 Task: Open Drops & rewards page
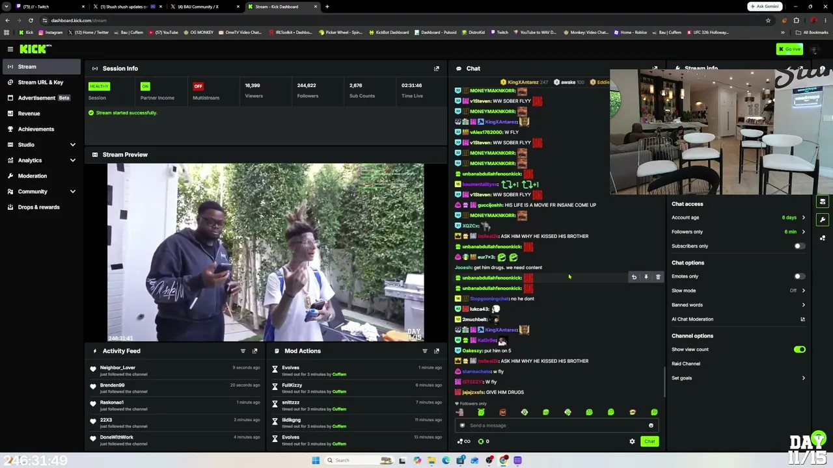click(41, 207)
